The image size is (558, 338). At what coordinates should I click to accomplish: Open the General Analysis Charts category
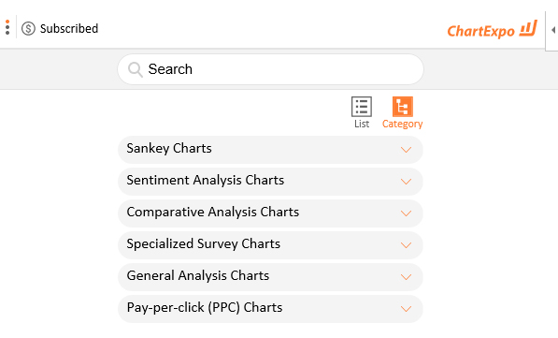[x=270, y=277]
